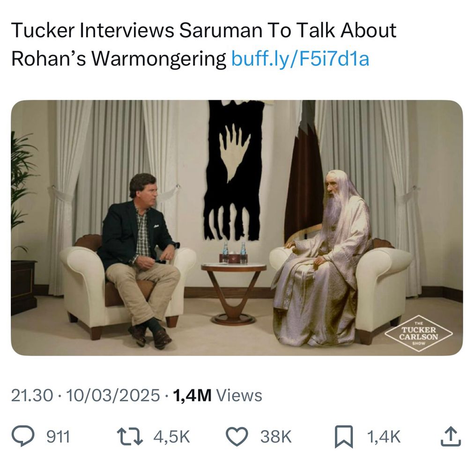This screenshot has width=467, height=468.
Task: Click the white hand banner in image
Action: click(234, 170)
